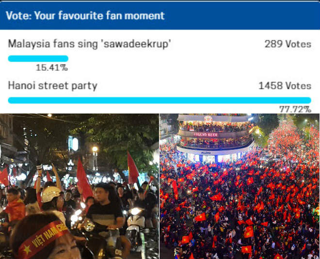Click the glowing street lamp in left photo
This screenshot has height=259, width=320.
pyautogui.click(x=95, y=149)
